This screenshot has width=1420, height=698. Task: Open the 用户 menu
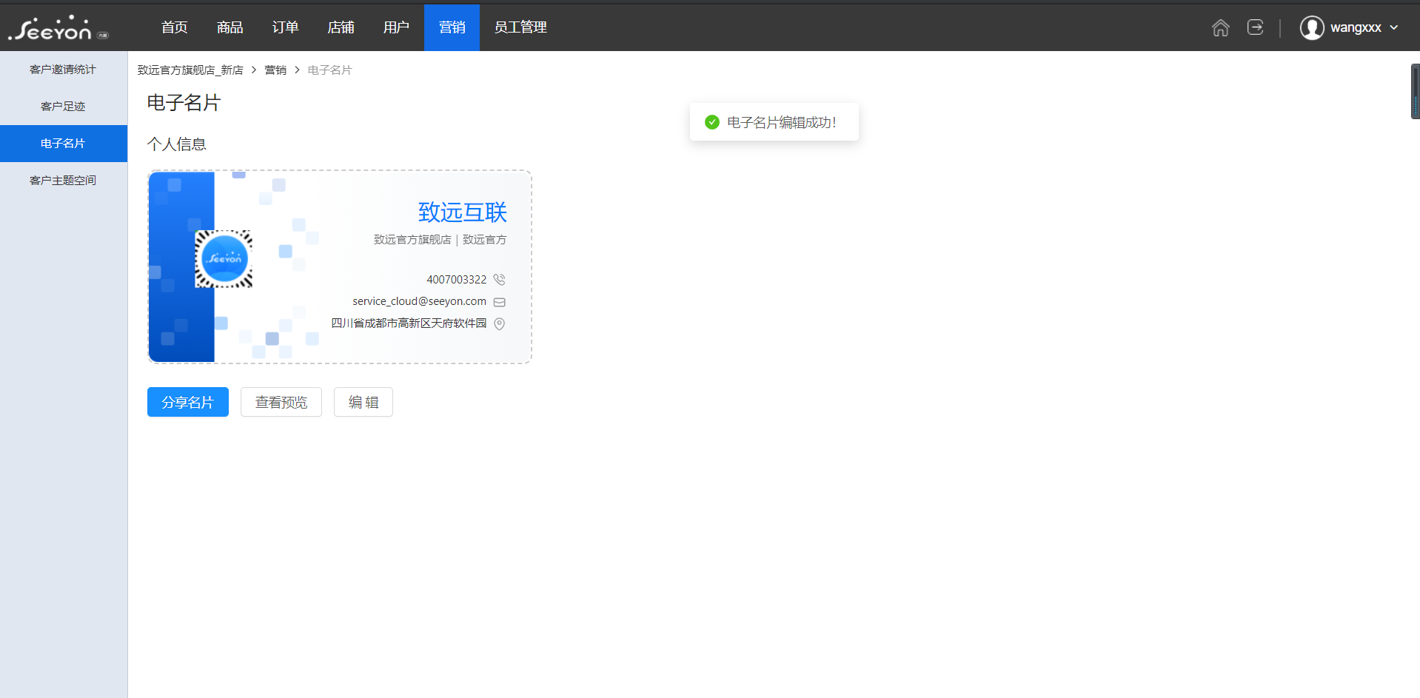tap(396, 27)
